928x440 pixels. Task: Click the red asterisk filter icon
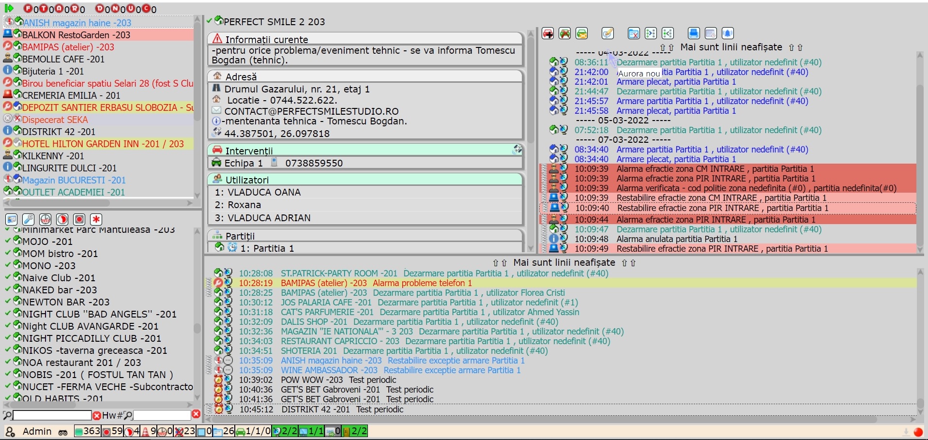96,220
